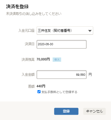Viewport: 111px width, 120px height.
Task: Uncheck 支払手数料として登録する checkbox
Action: tap(39, 92)
